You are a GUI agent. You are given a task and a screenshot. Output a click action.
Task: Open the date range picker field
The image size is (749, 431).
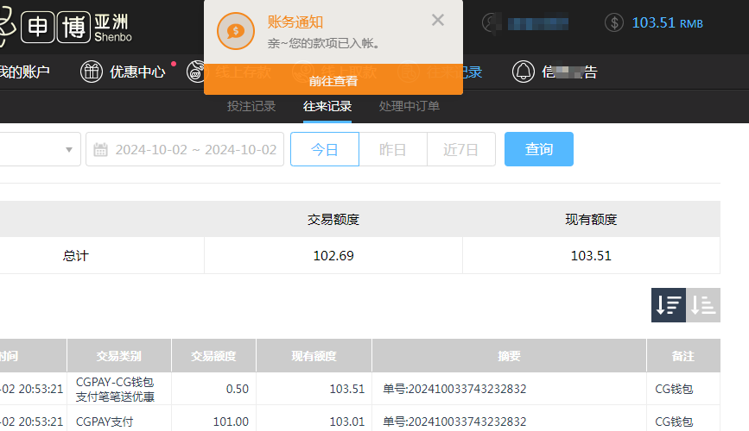(194, 150)
